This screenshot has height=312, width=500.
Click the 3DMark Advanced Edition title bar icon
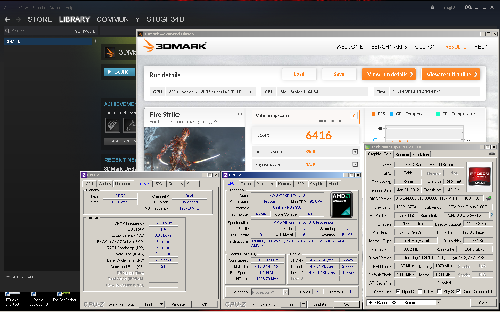click(x=141, y=34)
